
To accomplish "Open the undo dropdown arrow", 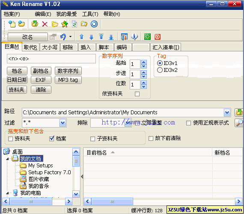I will 71,37.
